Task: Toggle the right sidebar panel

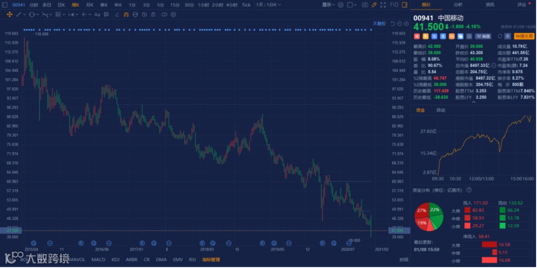Action: 404,5
